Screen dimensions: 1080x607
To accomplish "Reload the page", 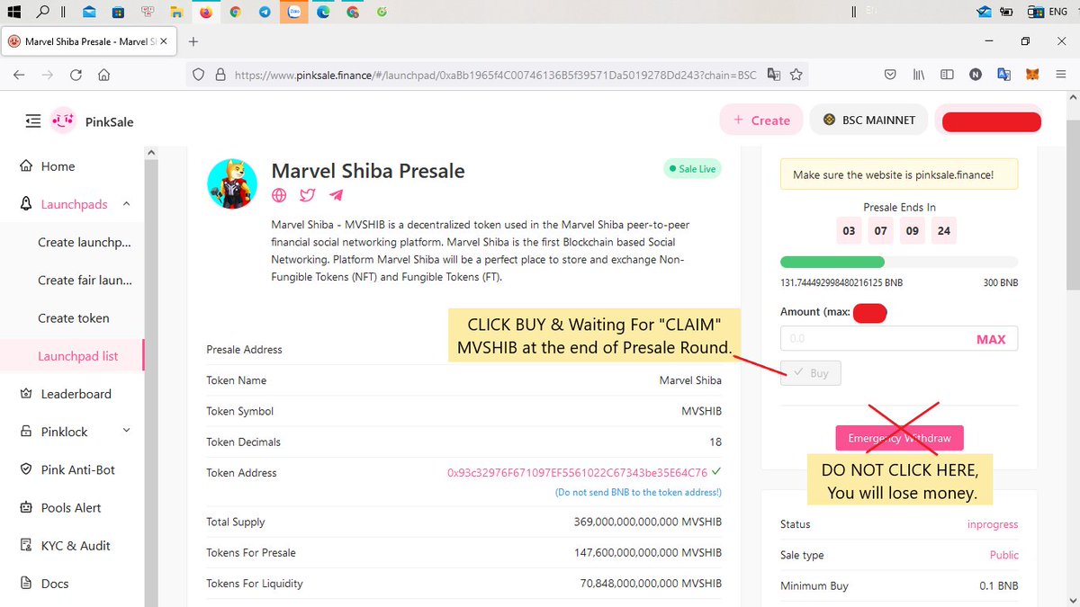I will pyautogui.click(x=76, y=75).
